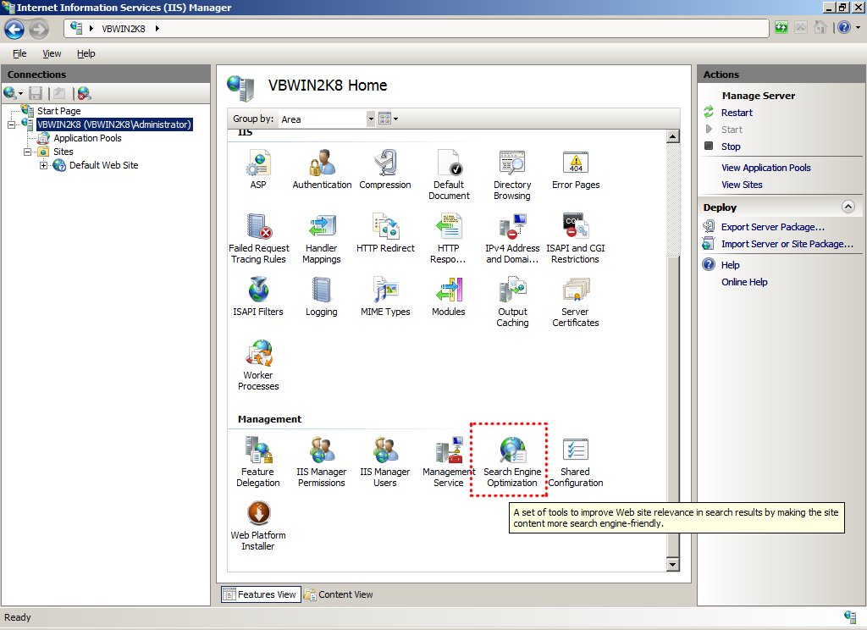Viewport: 867px width, 630px height.
Task: Click View Sites link
Action: (x=742, y=185)
